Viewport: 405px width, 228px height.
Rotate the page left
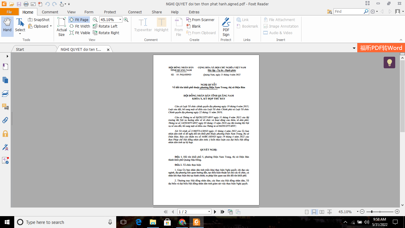click(x=105, y=26)
